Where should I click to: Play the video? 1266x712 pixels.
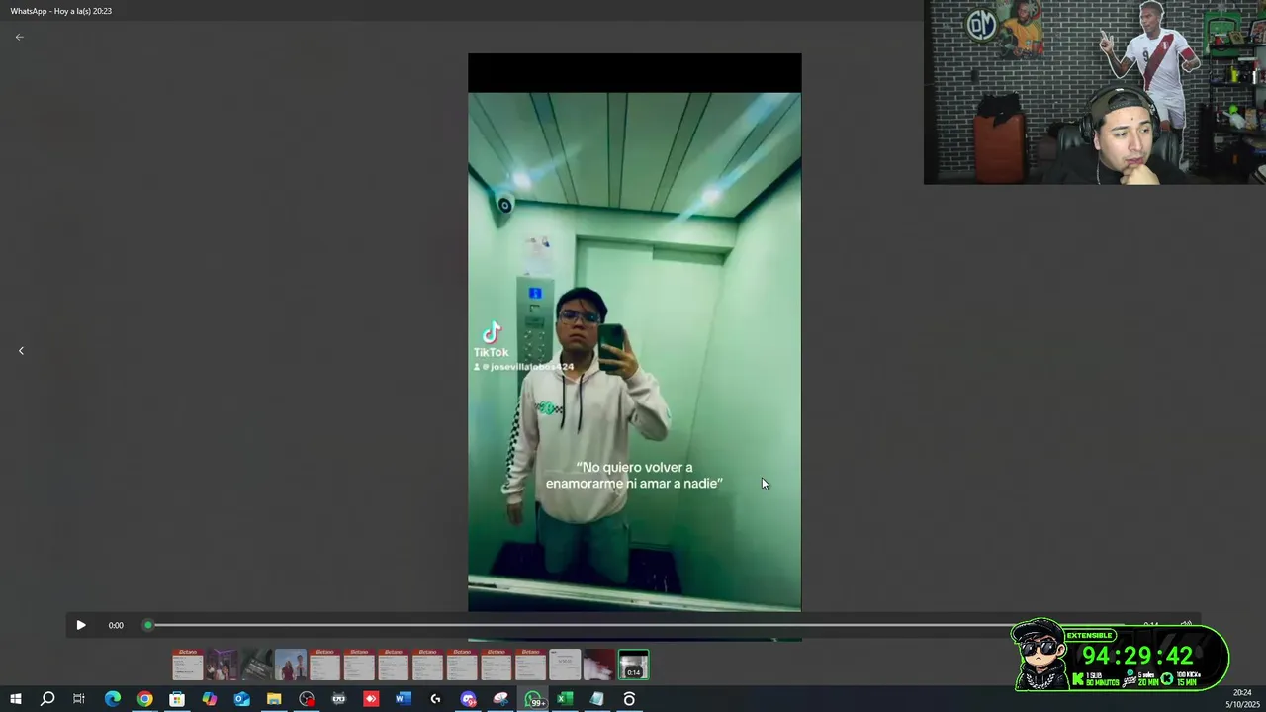(81, 625)
